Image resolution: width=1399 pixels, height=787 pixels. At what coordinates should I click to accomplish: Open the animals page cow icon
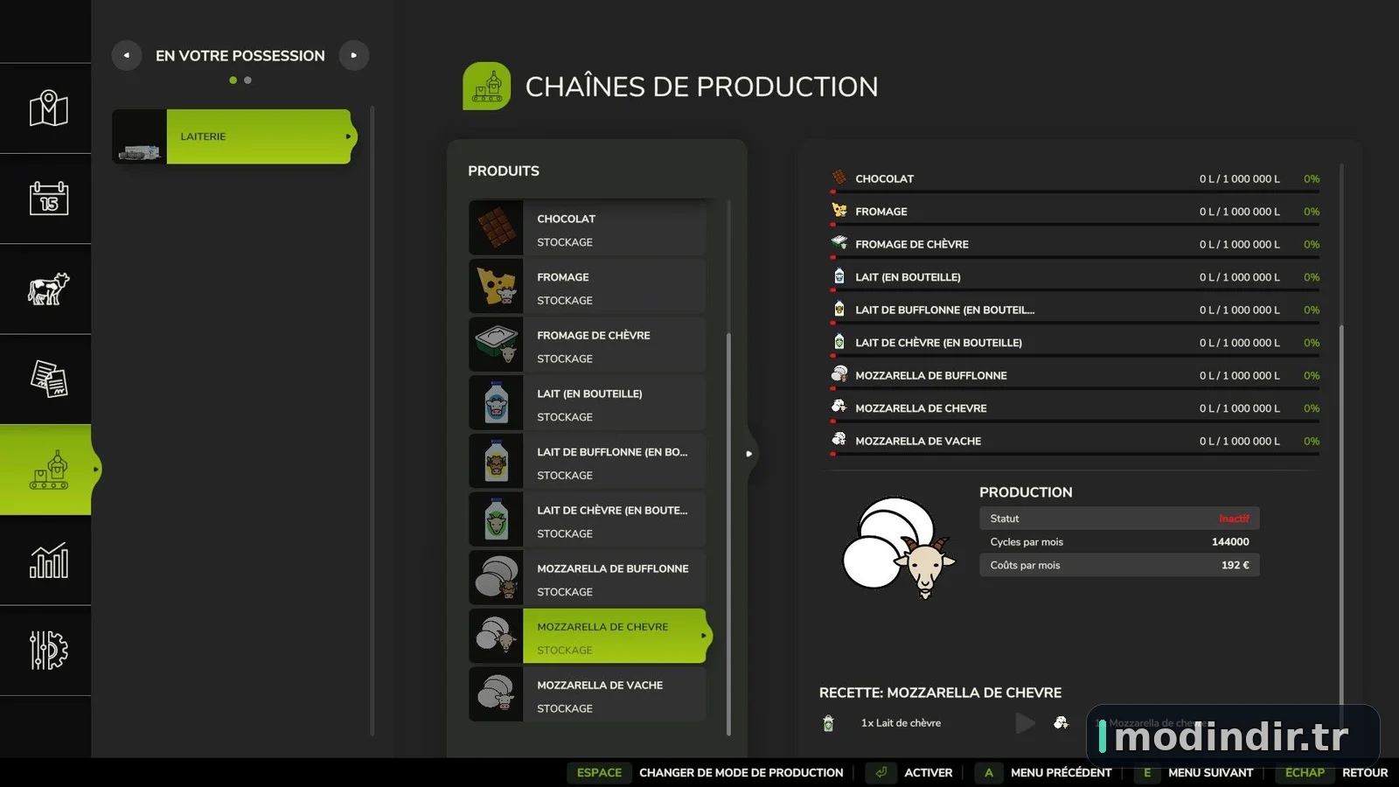pos(49,289)
